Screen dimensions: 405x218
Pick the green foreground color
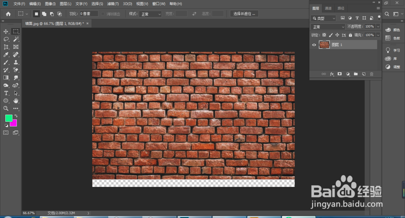(8, 118)
